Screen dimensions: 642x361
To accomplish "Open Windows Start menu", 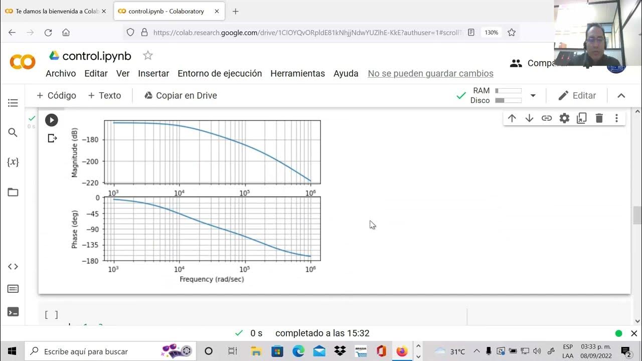I will coord(12,351).
